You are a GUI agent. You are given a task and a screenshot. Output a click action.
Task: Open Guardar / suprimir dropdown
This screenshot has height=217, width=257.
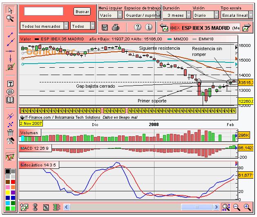[142, 15]
